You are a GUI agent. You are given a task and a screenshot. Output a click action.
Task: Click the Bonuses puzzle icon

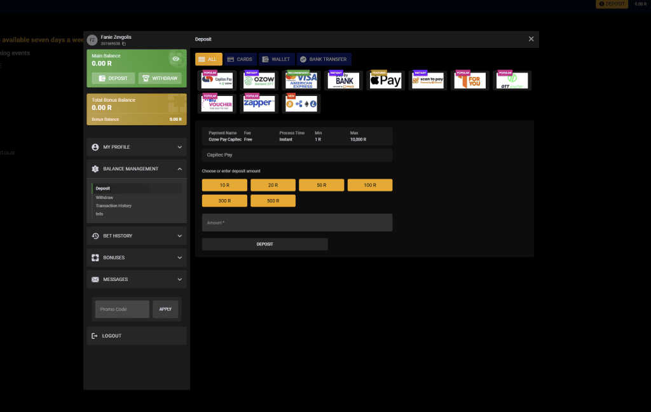(x=95, y=257)
